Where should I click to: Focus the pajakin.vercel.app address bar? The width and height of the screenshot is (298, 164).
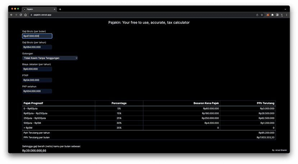(x=143, y=15)
